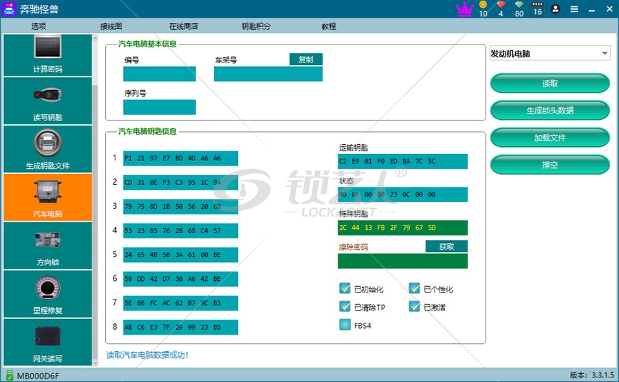
Task: Click key 5 field 24 65 4B 5B
Action: point(181,254)
